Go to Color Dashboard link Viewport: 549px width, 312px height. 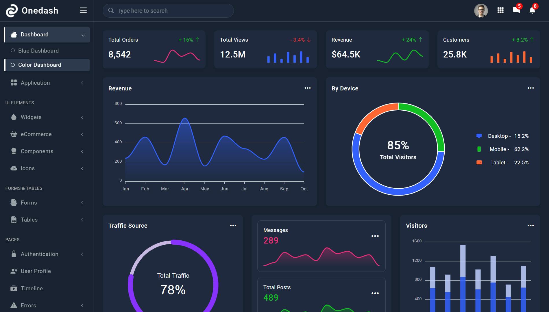(x=47, y=65)
